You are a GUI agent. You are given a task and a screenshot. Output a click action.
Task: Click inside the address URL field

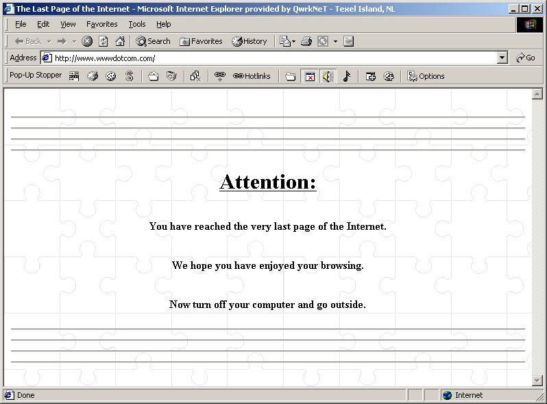pyautogui.click(x=274, y=58)
